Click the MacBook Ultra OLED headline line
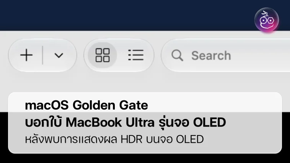 (125, 122)
